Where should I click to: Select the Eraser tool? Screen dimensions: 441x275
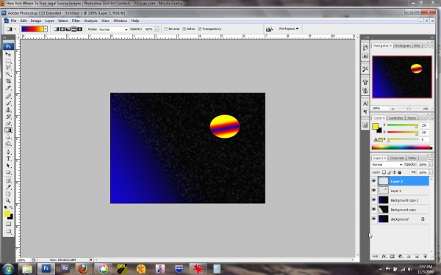tap(8, 123)
